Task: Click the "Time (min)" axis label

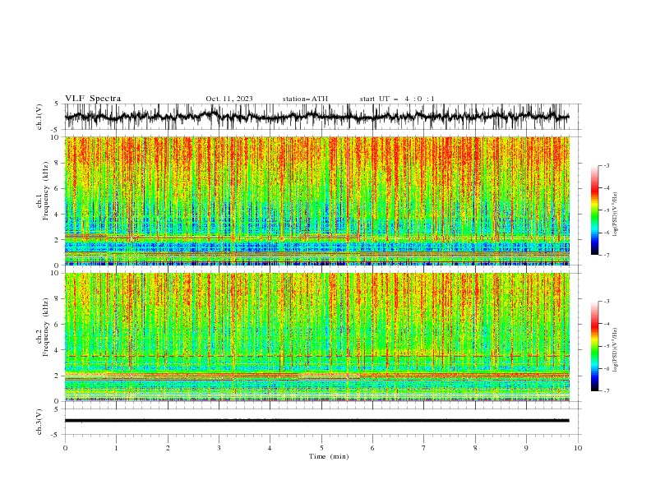Action: pos(329,456)
